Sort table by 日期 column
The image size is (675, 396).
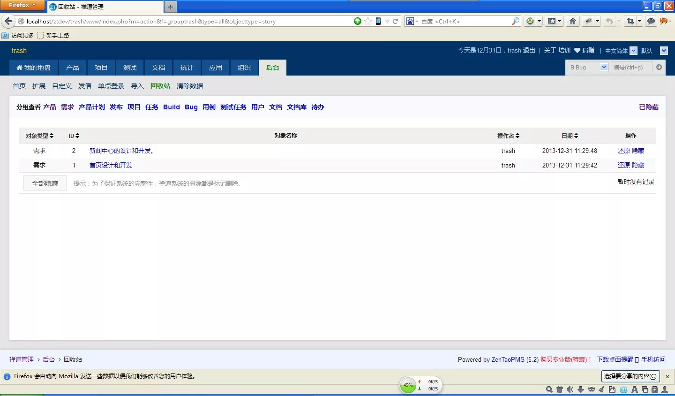coord(570,136)
